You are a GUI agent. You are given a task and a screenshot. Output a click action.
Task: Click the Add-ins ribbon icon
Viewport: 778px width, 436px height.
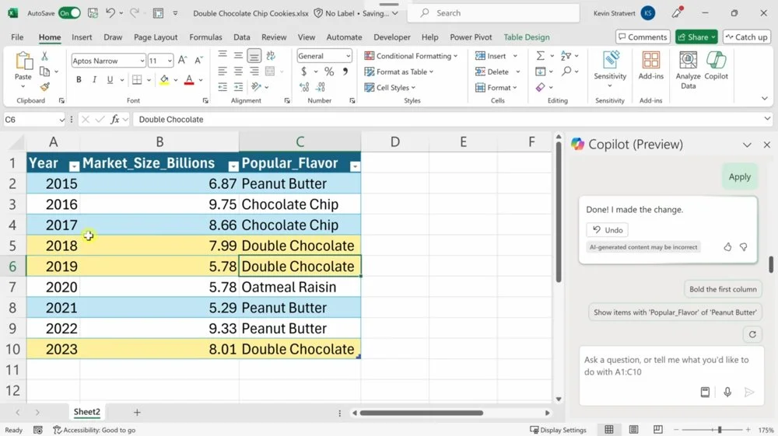point(651,62)
